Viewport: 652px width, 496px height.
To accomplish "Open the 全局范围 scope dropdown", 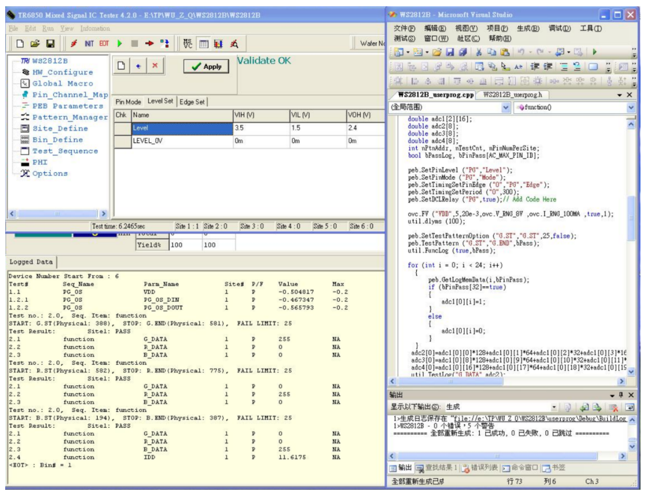I will pos(506,107).
